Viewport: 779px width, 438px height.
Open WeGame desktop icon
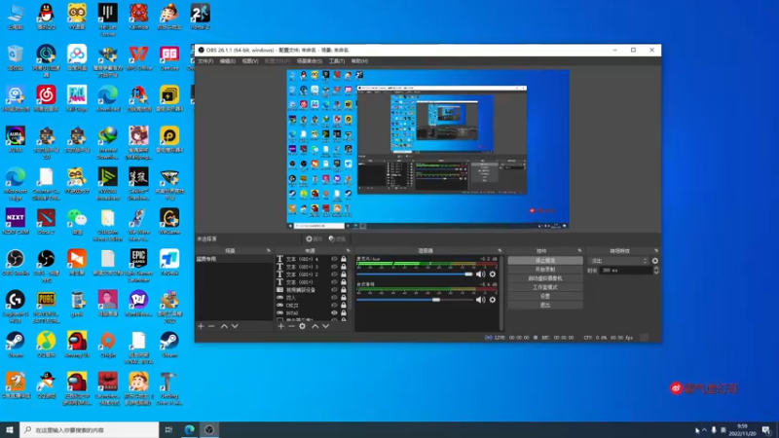tap(169, 222)
